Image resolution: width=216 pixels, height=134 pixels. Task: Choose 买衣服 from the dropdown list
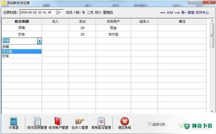pos(22,52)
